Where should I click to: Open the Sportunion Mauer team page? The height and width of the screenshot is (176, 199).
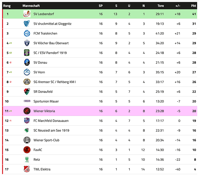coord(46,101)
